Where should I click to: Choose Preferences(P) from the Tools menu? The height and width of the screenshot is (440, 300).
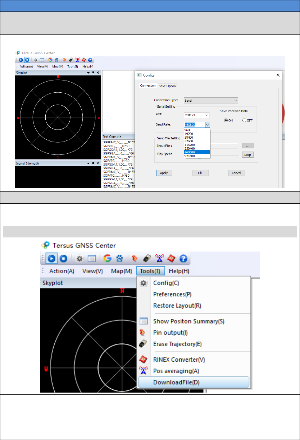coord(194,295)
